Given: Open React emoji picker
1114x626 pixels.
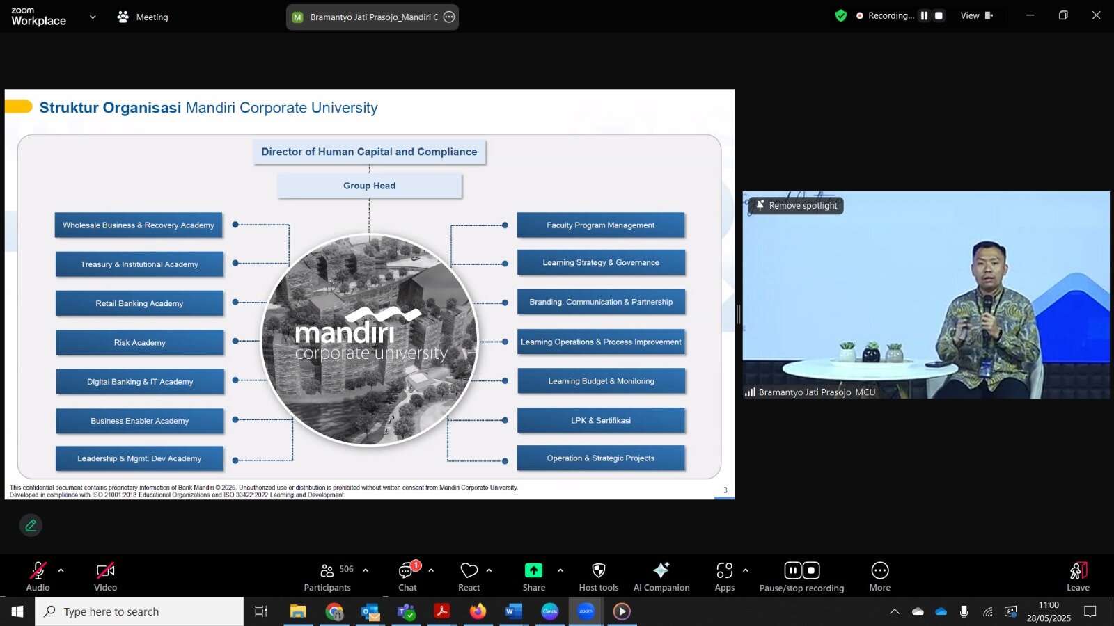Looking at the screenshot, I should [x=469, y=577].
